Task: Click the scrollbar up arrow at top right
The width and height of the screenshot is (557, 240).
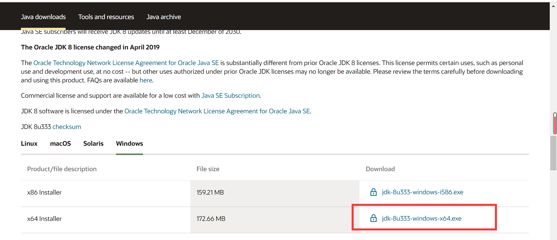Action: click(554, 5)
